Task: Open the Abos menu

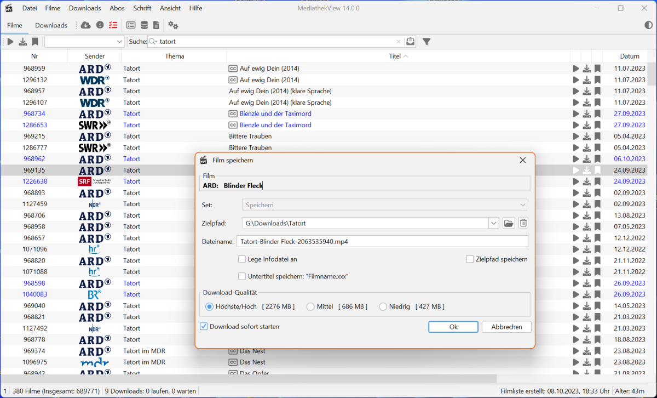Action: click(x=117, y=8)
